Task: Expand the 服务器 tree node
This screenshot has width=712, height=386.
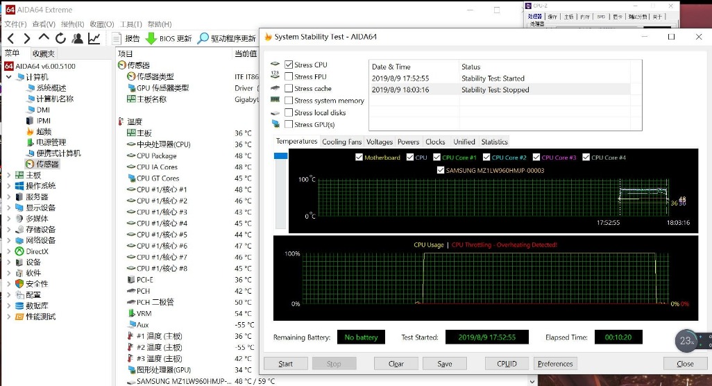Action: [x=8, y=196]
